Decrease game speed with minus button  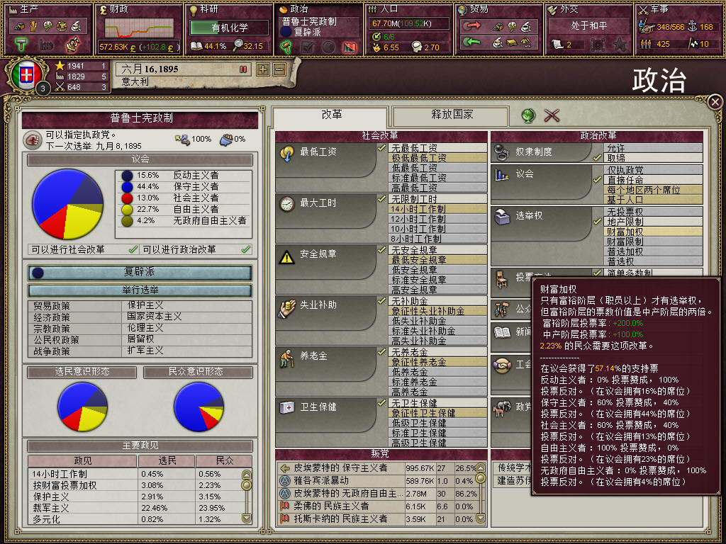279,69
